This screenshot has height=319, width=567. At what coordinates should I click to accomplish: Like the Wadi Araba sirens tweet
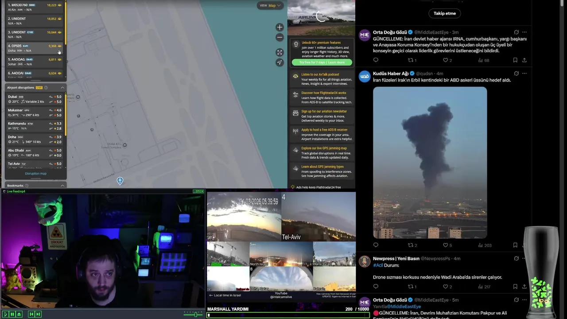[446, 287]
